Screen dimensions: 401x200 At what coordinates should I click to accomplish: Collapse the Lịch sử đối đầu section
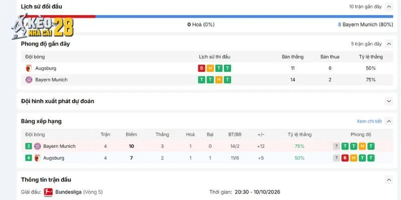pyautogui.click(x=389, y=6)
